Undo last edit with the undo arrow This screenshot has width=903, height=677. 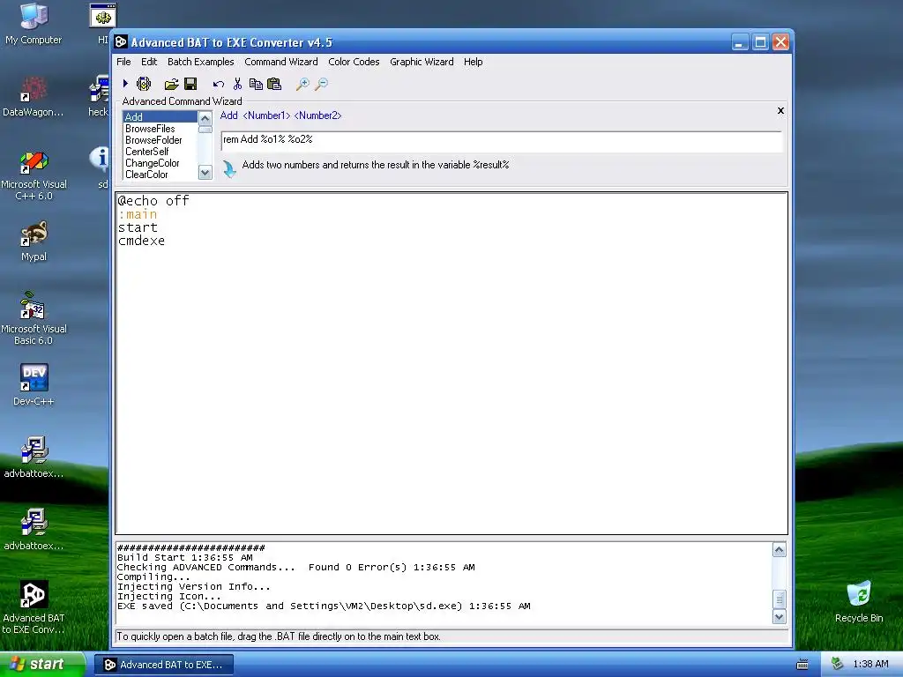click(x=219, y=85)
